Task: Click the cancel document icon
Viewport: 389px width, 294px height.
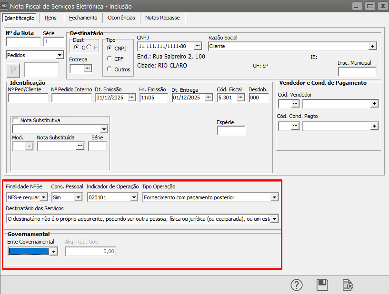Action: pos(348,285)
